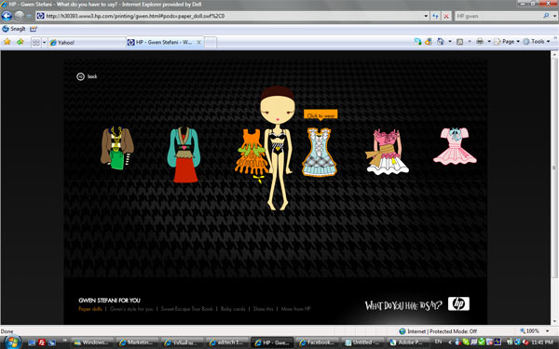Click the paper doll figure
This screenshot has width=559, height=349.
[278, 148]
